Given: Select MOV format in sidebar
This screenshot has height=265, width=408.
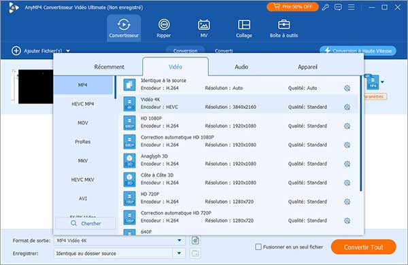Looking at the screenshot, I should click(x=83, y=123).
